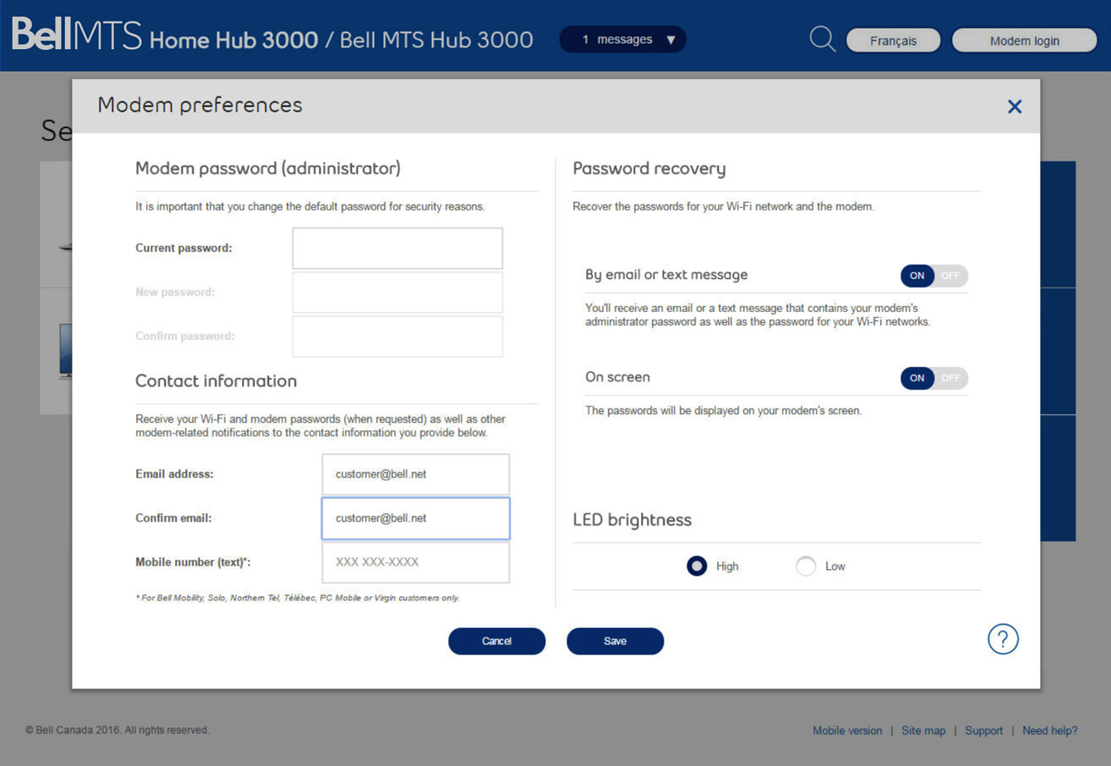Select High LED brightness
The height and width of the screenshot is (766, 1111).
[x=697, y=566]
